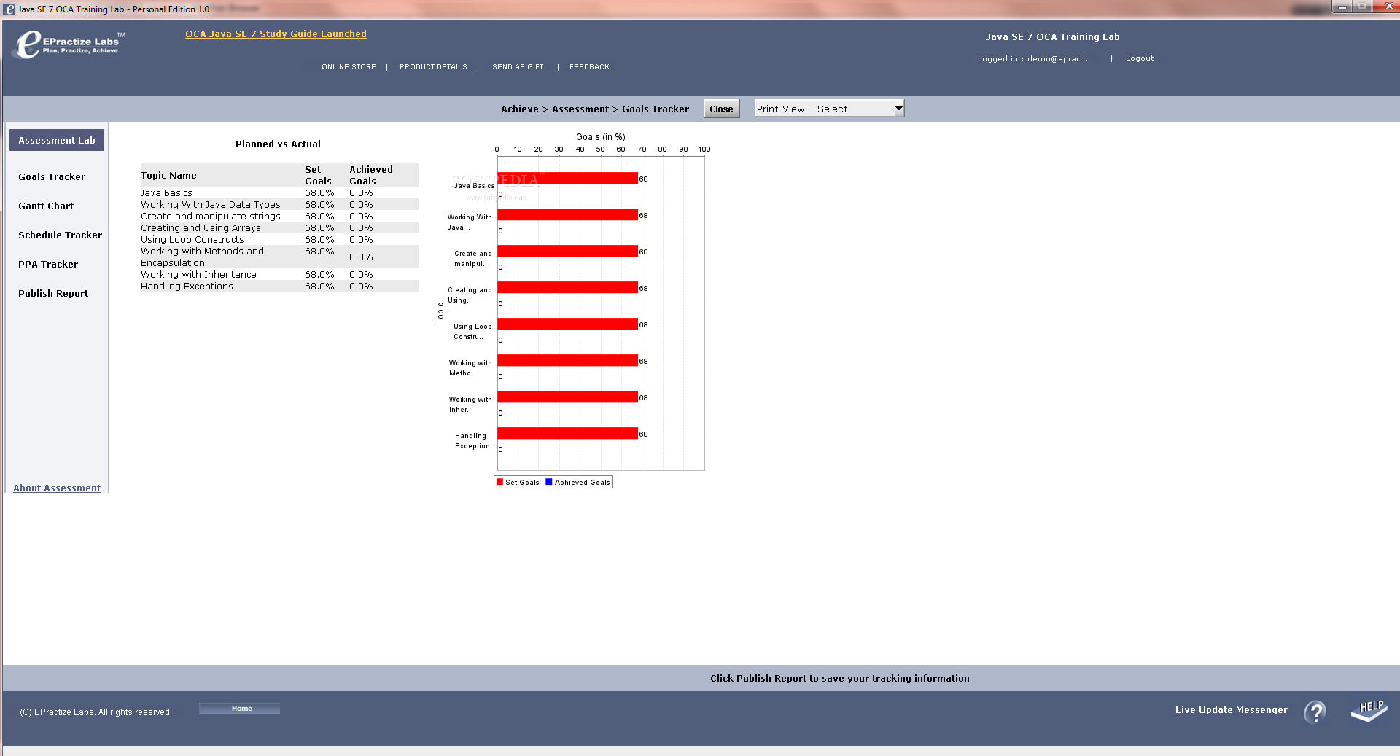Open the Live Update Messenger link

[1231, 709]
